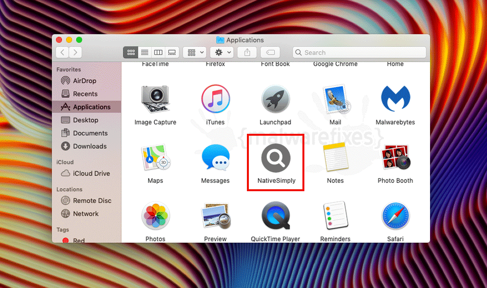Click the NativeSimply name label
The height and width of the screenshot is (288, 487).
point(277,180)
